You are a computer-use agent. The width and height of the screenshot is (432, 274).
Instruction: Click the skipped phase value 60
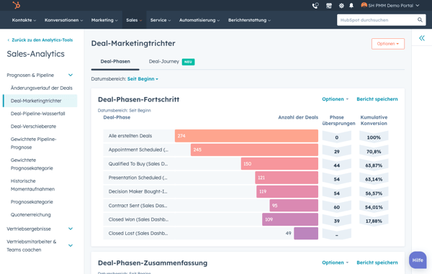click(337, 207)
